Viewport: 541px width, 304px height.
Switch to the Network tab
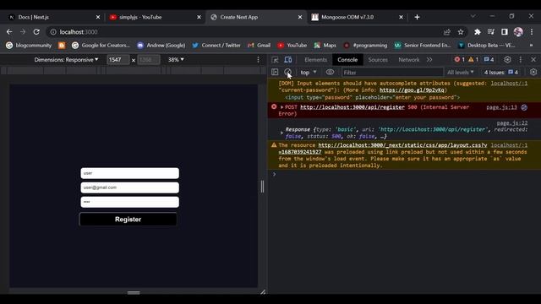point(409,60)
